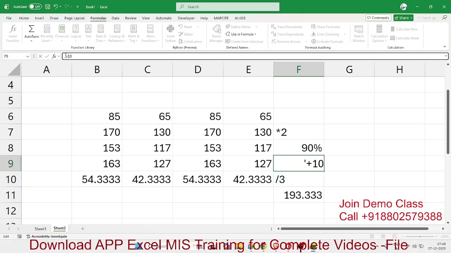Click the select-all corner triangle
This screenshot has height=253, width=451.
click(14, 70)
